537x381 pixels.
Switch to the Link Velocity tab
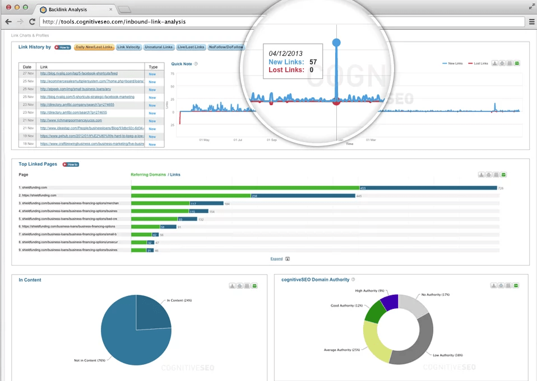tap(129, 47)
